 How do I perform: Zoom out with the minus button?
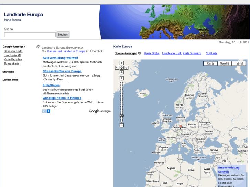coord(122,125)
